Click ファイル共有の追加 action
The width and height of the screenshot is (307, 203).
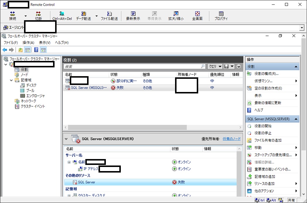(x=268, y=140)
